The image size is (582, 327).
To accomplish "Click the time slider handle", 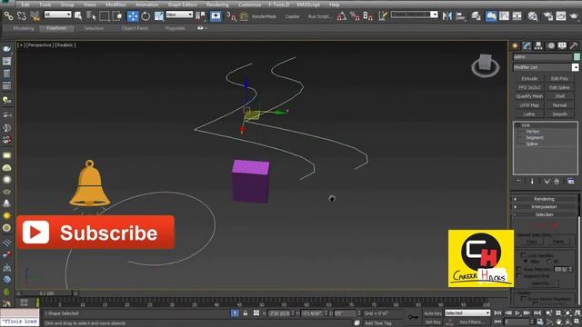I will 46,293.
